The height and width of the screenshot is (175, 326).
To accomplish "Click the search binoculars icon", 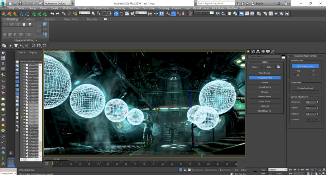I will tap(238, 3).
